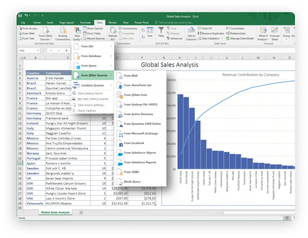Viewport: 308px width, 238px height.
Task: Click Show Queries in ribbon
Action: (x=93, y=28)
